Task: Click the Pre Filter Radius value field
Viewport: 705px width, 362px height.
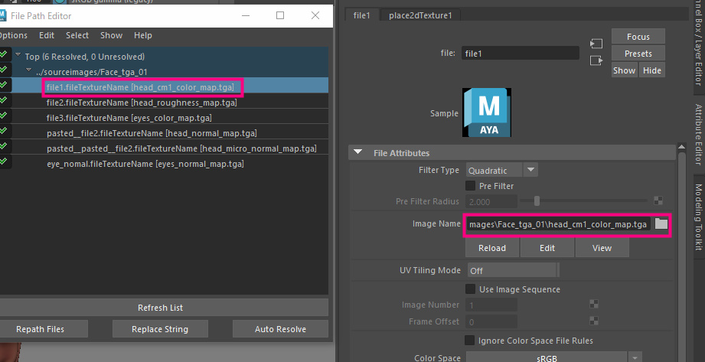Action: [x=491, y=201]
